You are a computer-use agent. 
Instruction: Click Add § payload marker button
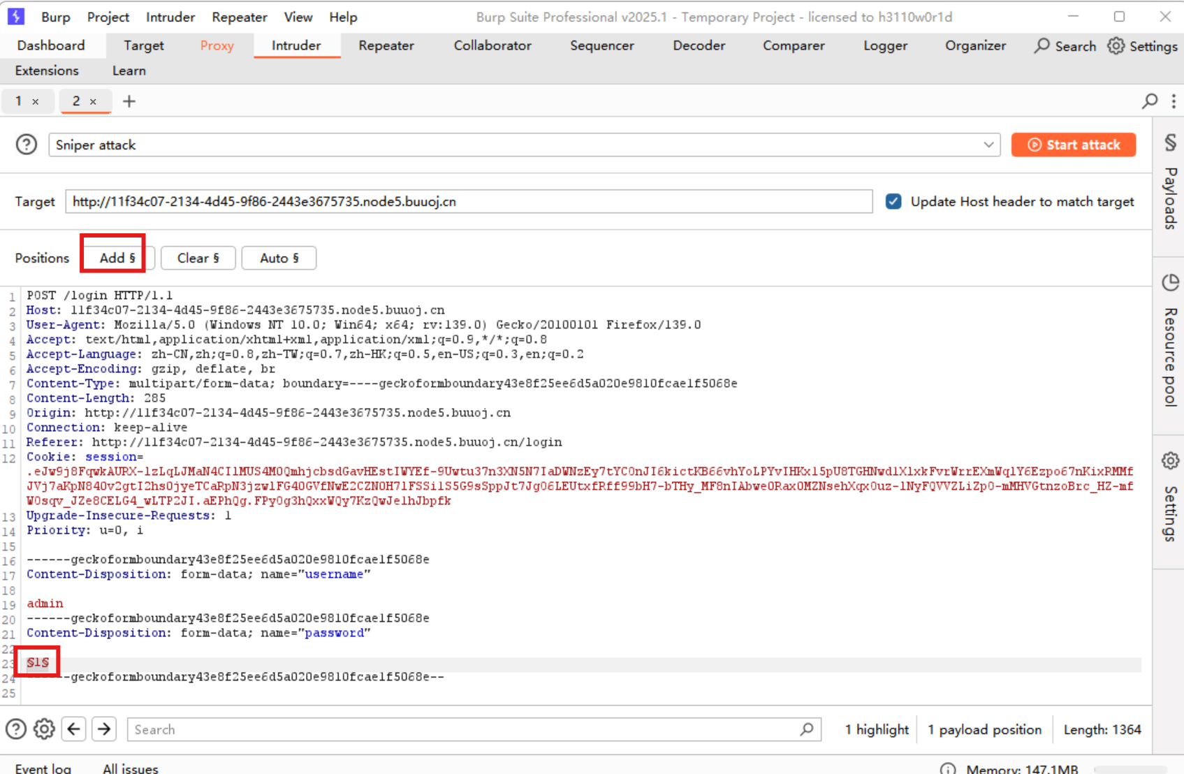(x=117, y=258)
